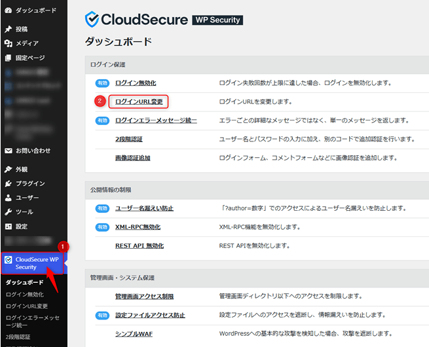Open the 設定ファイルアクセス防止 link

point(150,316)
